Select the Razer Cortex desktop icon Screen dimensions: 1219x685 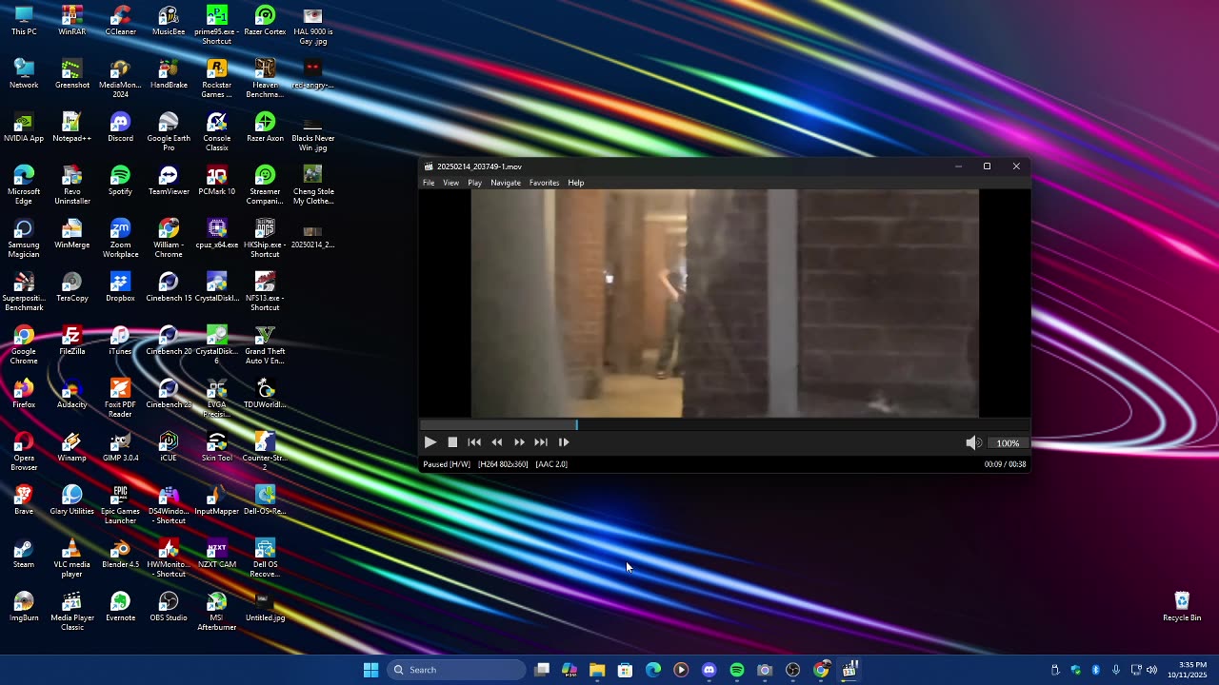coord(265,21)
